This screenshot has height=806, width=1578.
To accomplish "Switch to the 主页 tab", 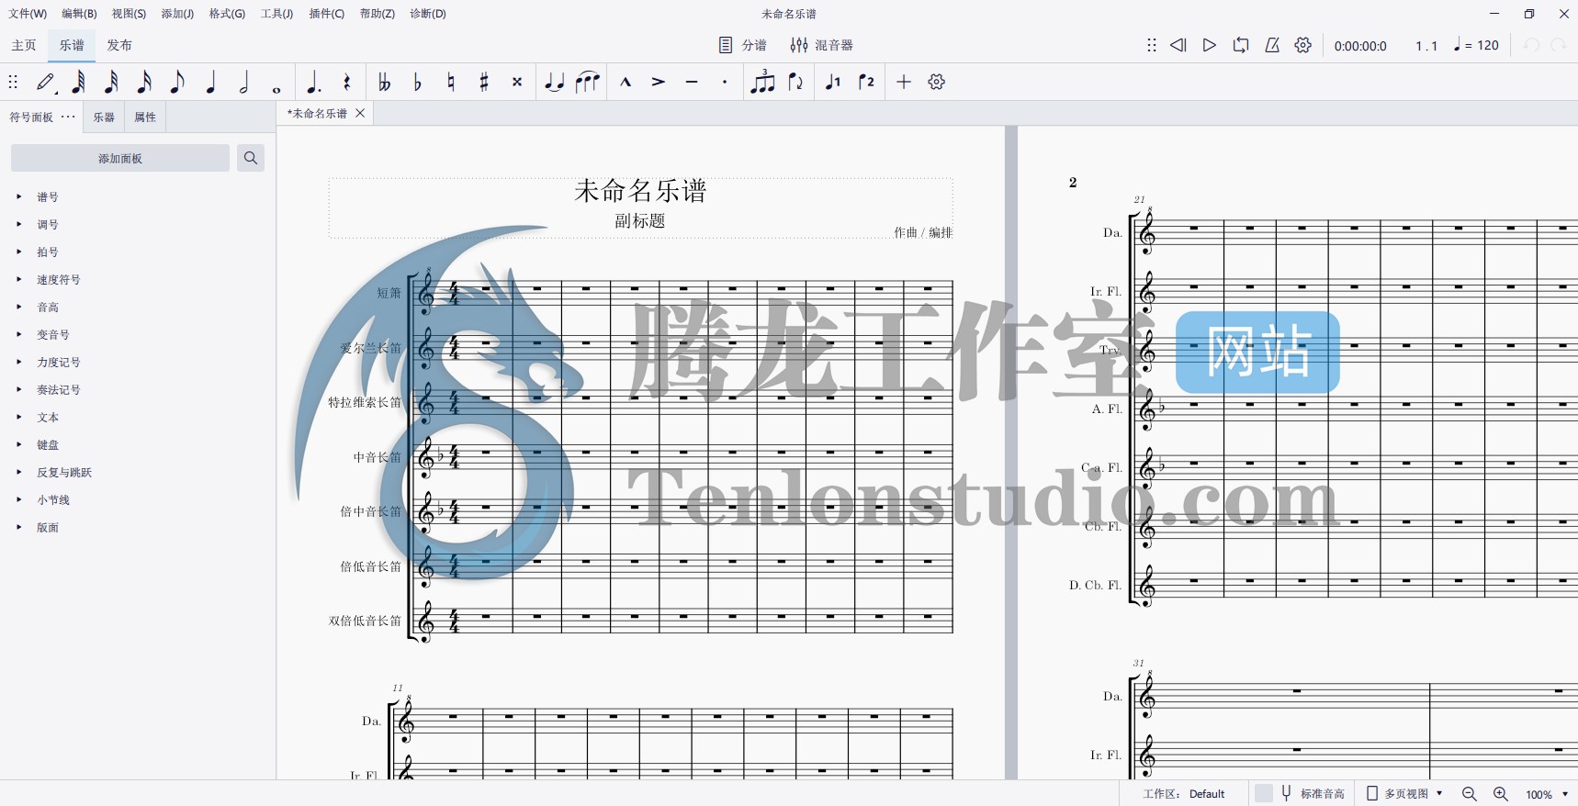I will click(x=24, y=45).
